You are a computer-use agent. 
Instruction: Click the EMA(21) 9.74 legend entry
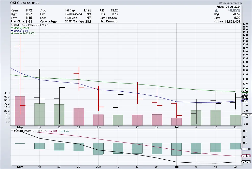(20, 28)
